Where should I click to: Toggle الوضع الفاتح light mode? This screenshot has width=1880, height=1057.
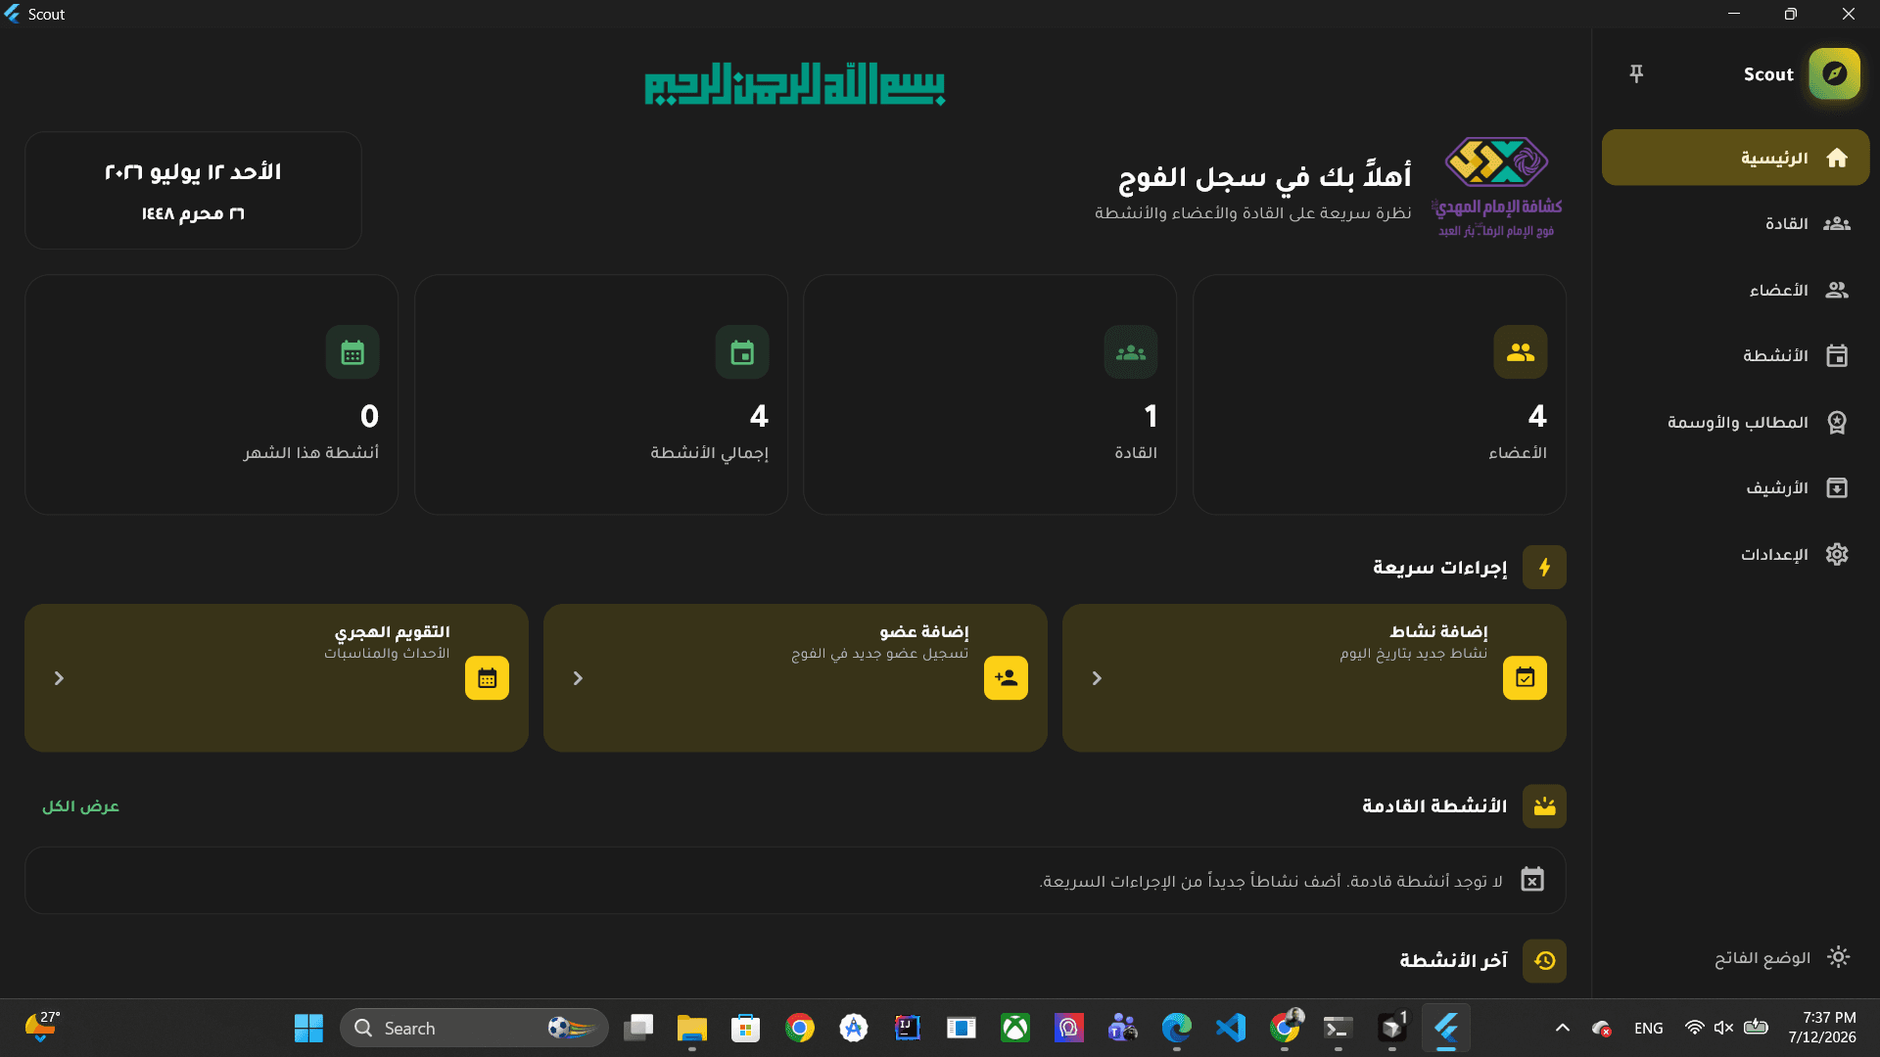tap(1780, 958)
